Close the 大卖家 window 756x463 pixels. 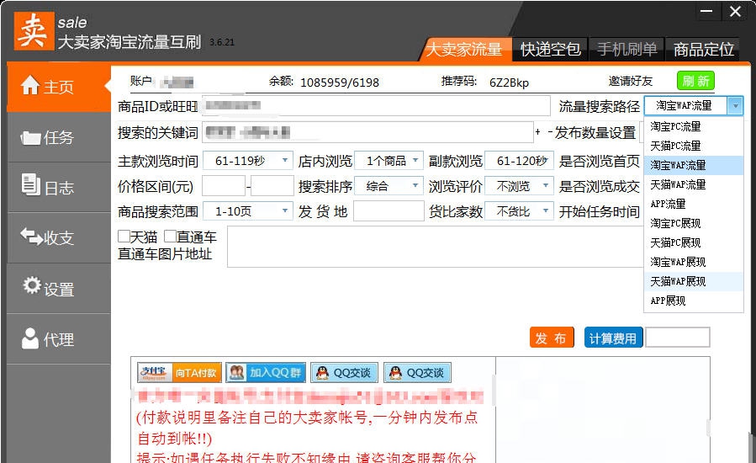coord(735,11)
